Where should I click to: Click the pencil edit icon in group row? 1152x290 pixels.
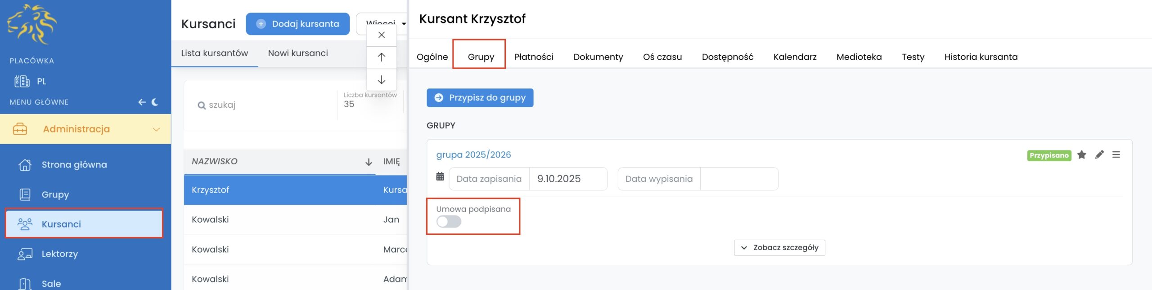[1099, 155]
